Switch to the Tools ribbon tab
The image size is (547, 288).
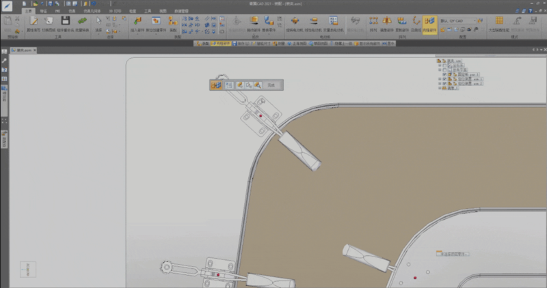(147, 11)
